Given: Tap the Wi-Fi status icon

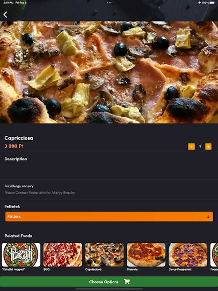Looking at the screenshot, I should tap(199, 3).
